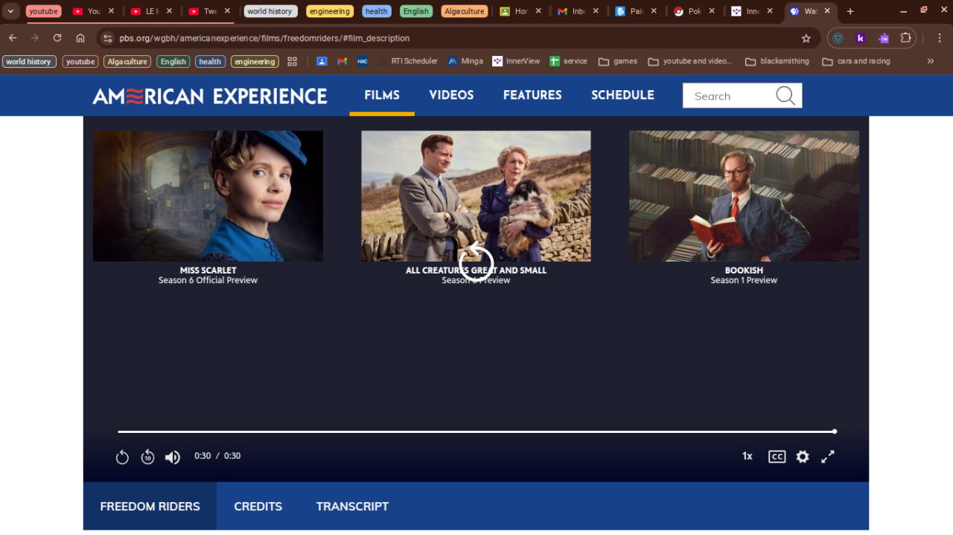Open a new browser tab
The width and height of the screenshot is (953, 535).
coord(850,11)
